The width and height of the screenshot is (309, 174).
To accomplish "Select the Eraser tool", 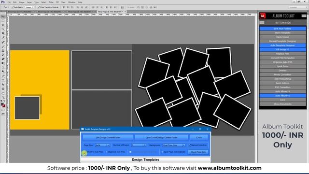I will coord(3,59).
